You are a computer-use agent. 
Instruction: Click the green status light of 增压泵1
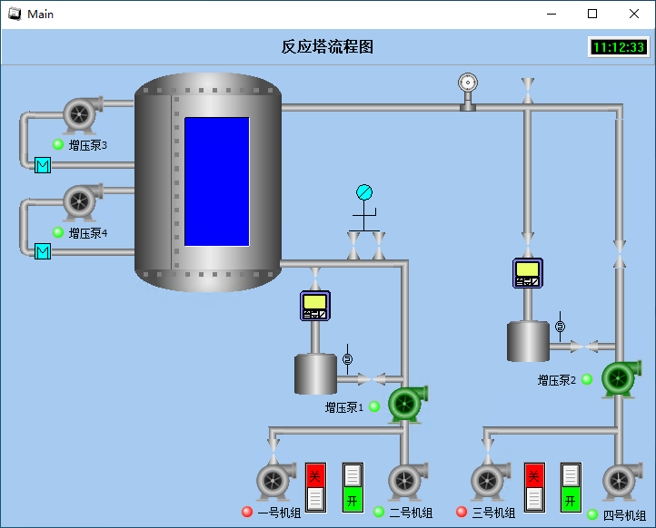pyautogui.click(x=374, y=406)
